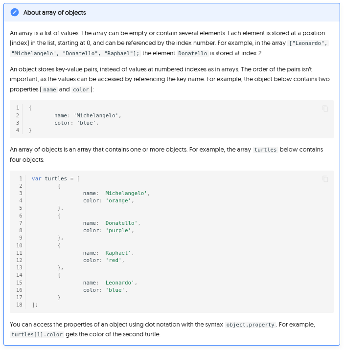Click the 'Raphael' string in the turtles code
Viewport: 344px width, 350px height.
(x=117, y=253)
